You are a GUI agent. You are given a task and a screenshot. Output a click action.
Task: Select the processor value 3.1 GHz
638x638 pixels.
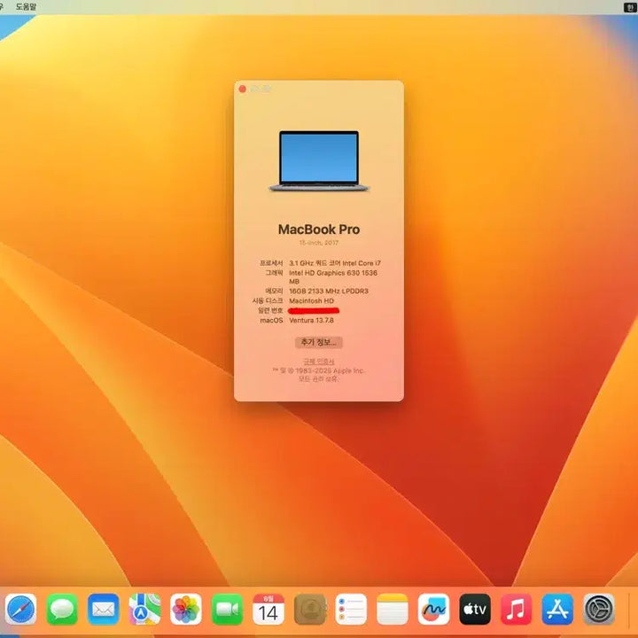point(335,263)
